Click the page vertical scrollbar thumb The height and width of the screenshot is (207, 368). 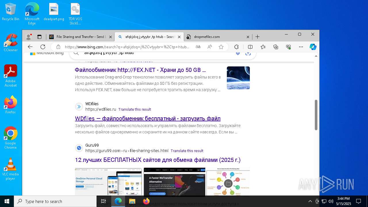click(316, 115)
